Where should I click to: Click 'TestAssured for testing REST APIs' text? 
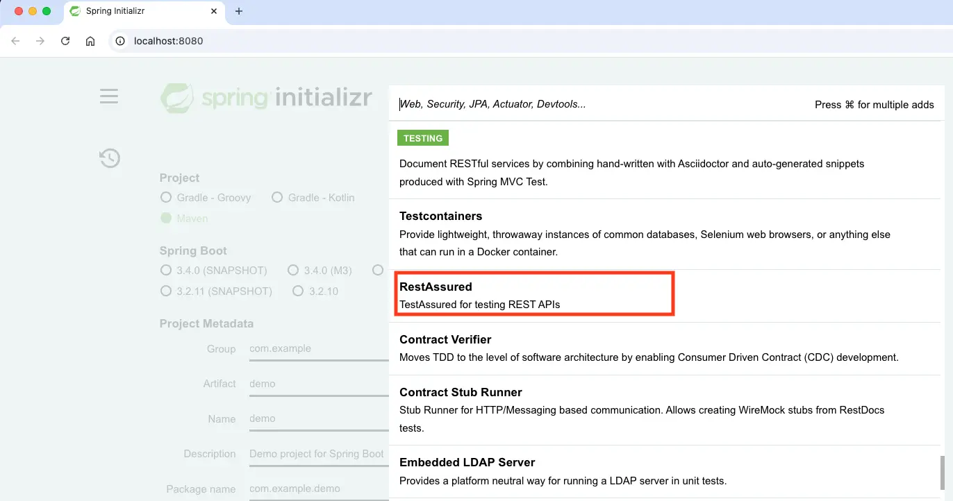click(479, 305)
